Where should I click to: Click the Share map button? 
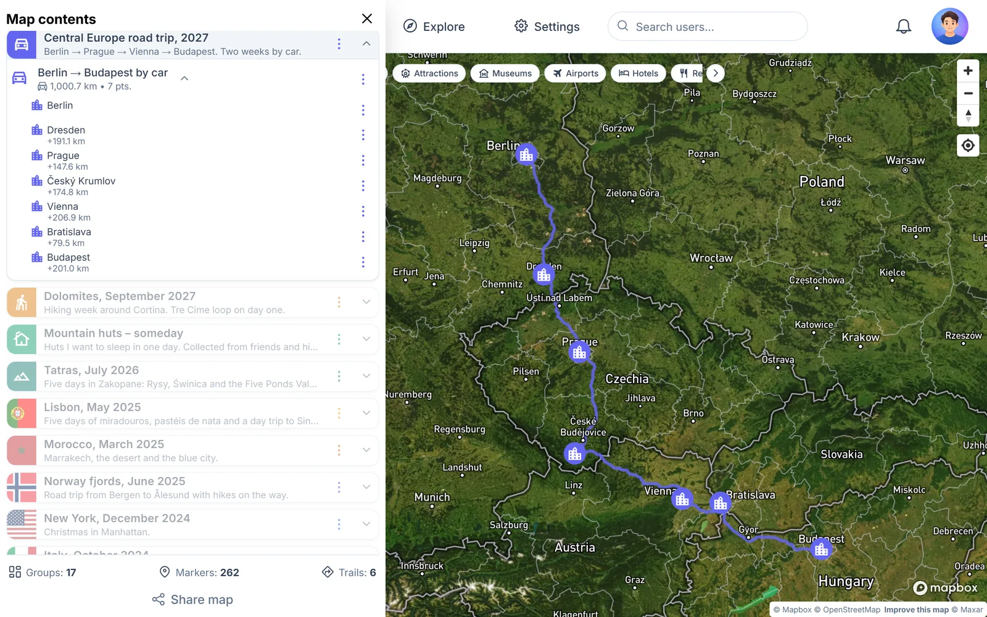(x=192, y=600)
